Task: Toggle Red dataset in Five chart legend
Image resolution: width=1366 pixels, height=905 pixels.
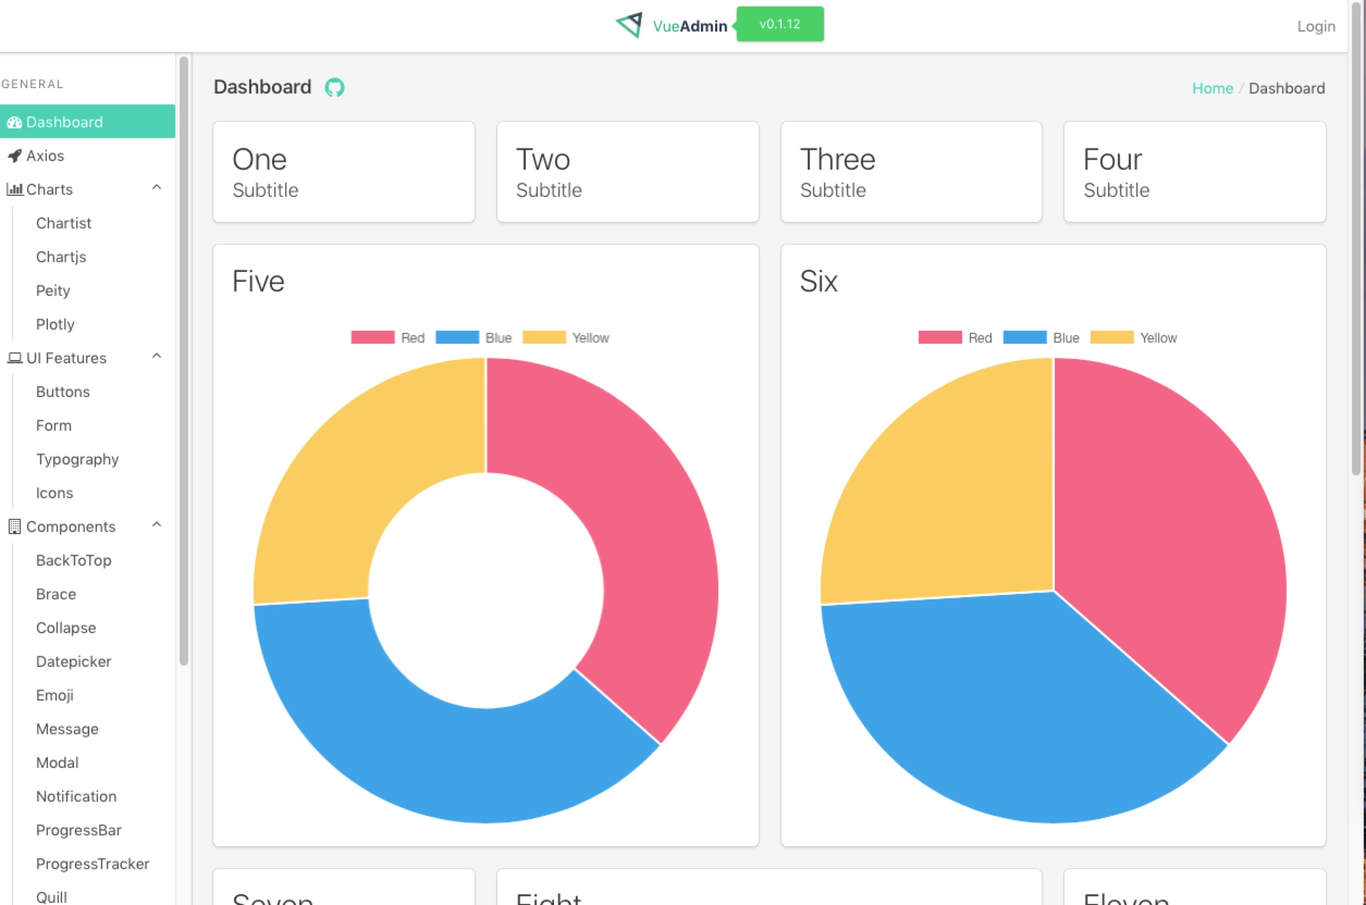Action: pos(387,338)
